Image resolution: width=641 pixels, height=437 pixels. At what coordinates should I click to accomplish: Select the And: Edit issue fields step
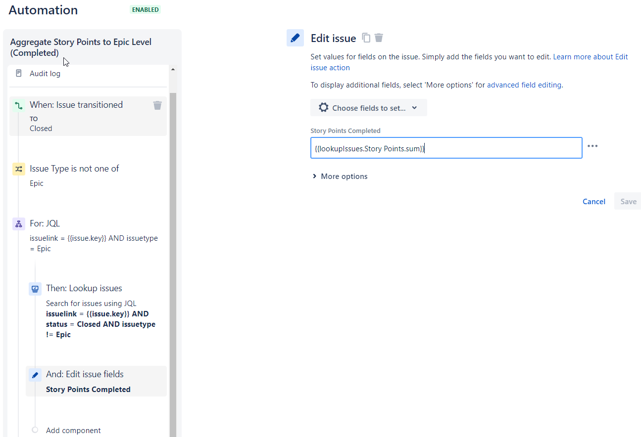click(97, 381)
